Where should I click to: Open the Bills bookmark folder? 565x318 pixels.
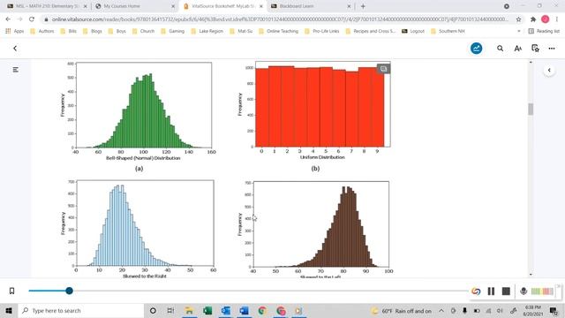[69, 32]
